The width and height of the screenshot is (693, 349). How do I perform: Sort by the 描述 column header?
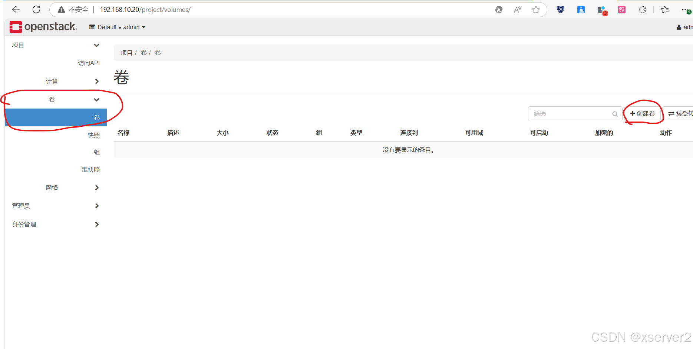(x=173, y=133)
